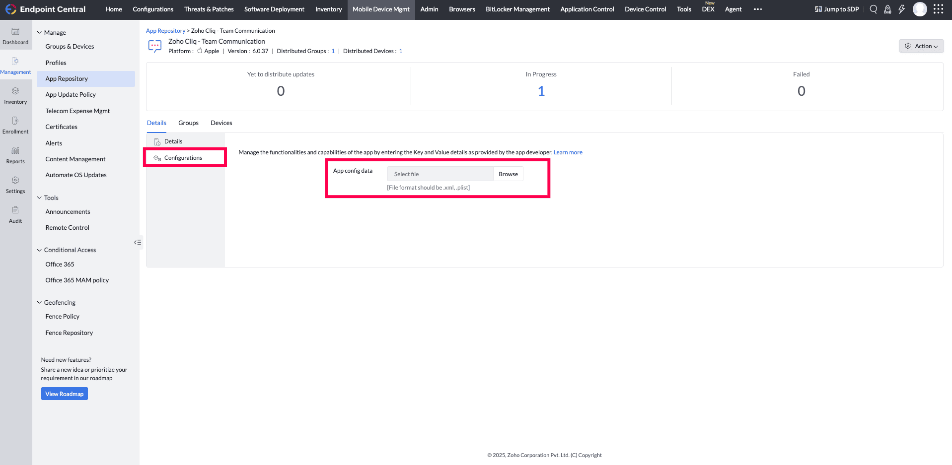Click the Zoho Cliq app icon
Viewport: 952px width, 465px height.
coord(155,46)
